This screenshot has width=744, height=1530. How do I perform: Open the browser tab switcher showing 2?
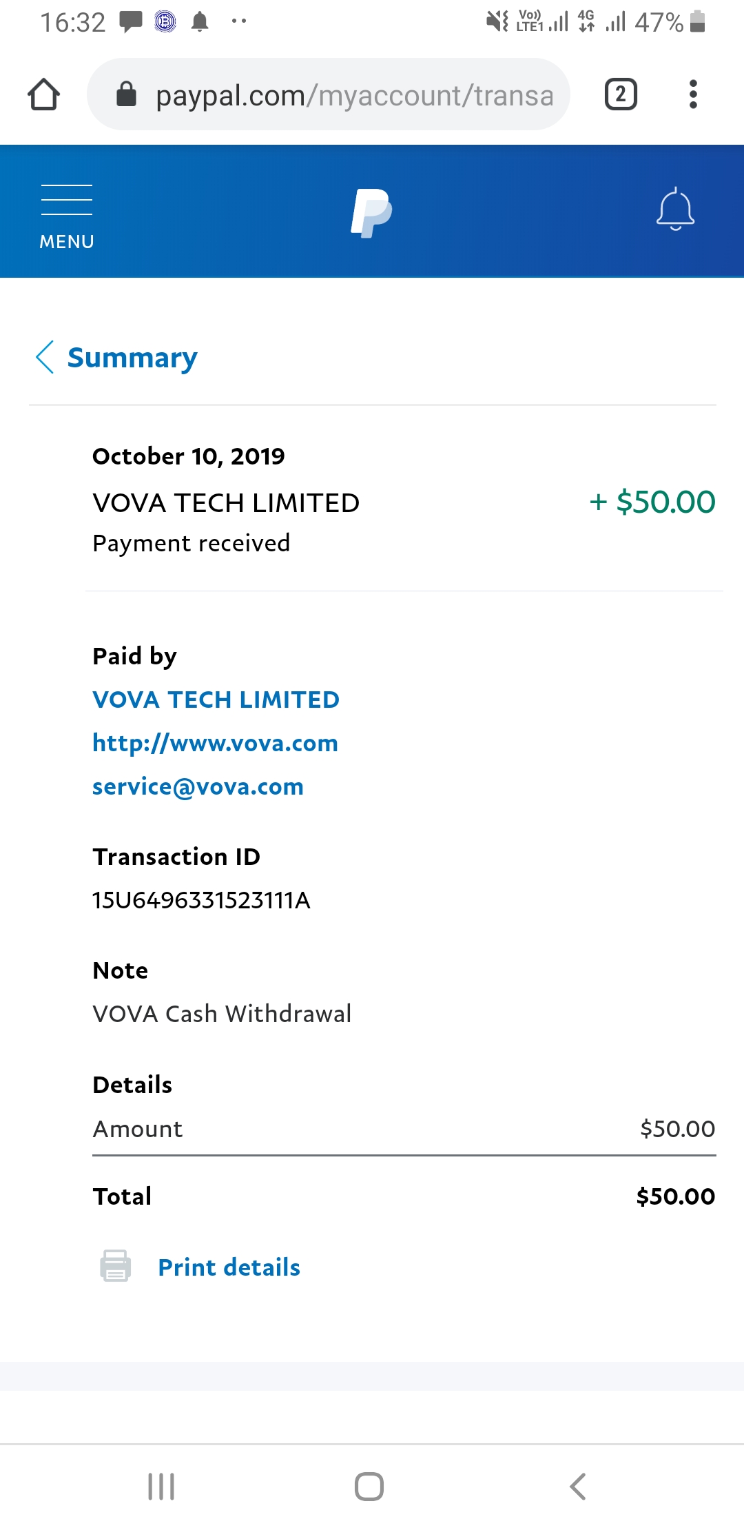pyautogui.click(x=620, y=94)
